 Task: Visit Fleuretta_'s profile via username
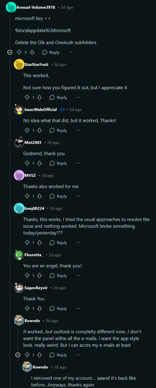(34, 255)
